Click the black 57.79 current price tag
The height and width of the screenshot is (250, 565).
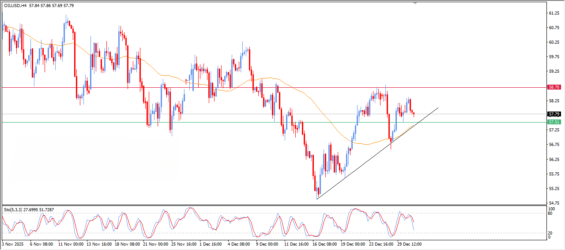pos(554,114)
